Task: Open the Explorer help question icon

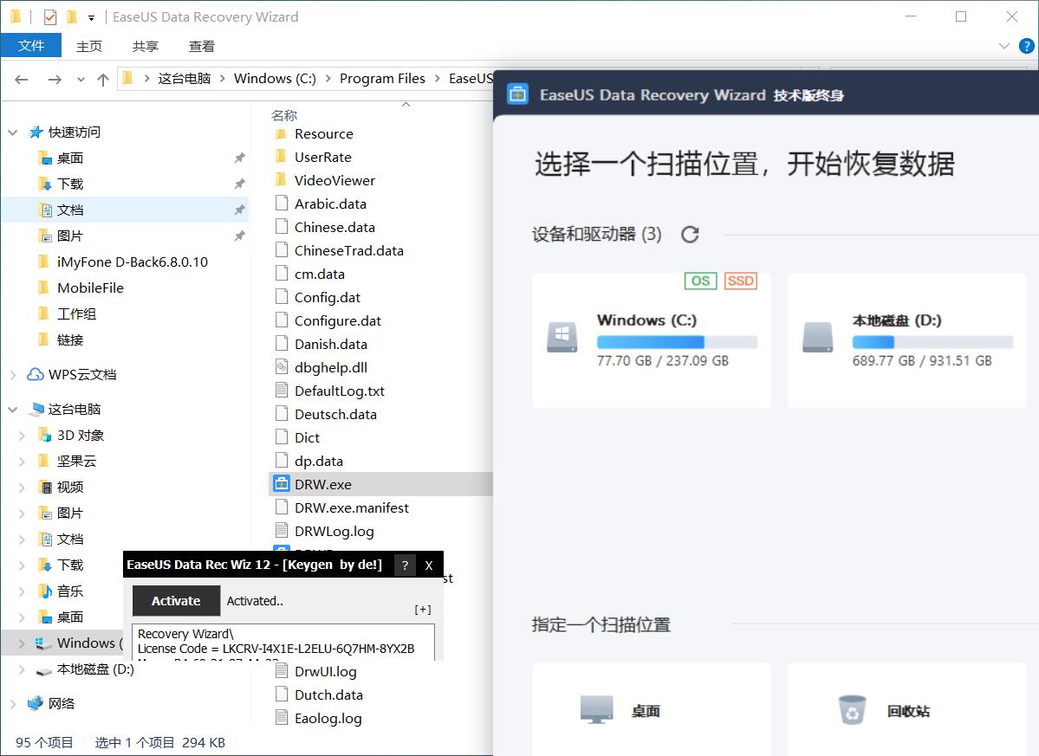Action: tap(1026, 46)
